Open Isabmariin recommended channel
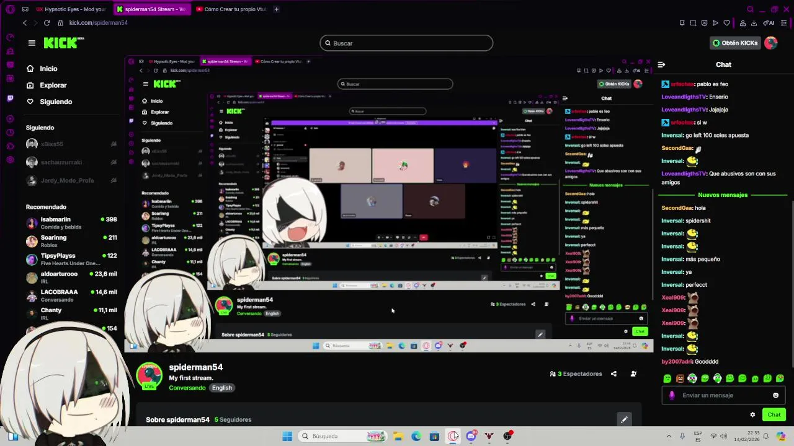The image size is (794, 446). [x=71, y=223]
